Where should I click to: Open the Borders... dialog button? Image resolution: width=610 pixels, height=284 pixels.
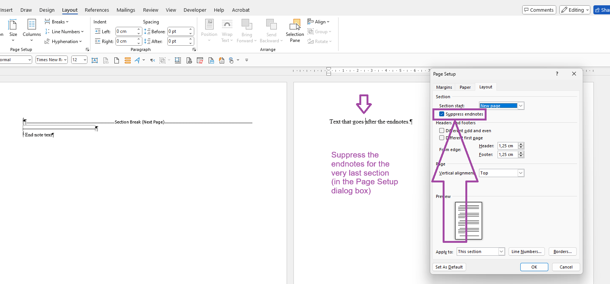[x=563, y=252]
